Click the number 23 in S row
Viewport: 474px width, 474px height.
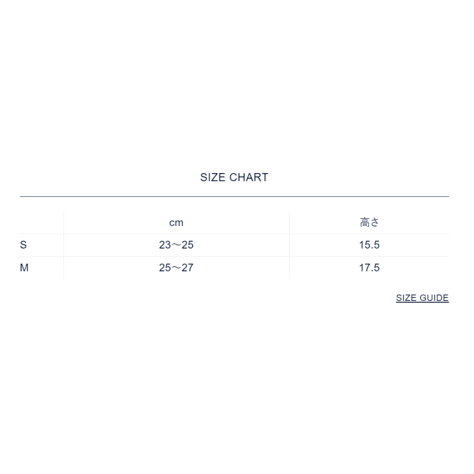click(x=165, y=245)
